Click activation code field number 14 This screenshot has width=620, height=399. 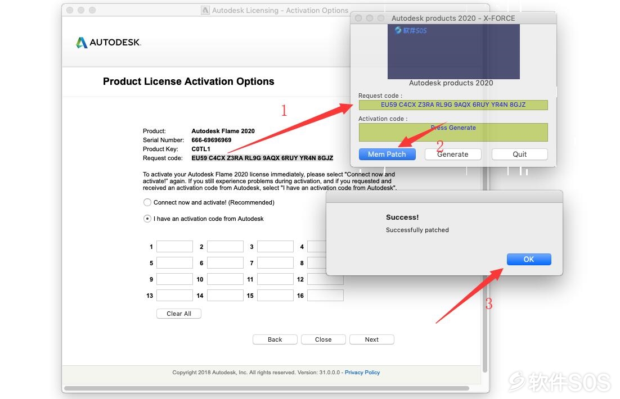[x=225, y=295]
